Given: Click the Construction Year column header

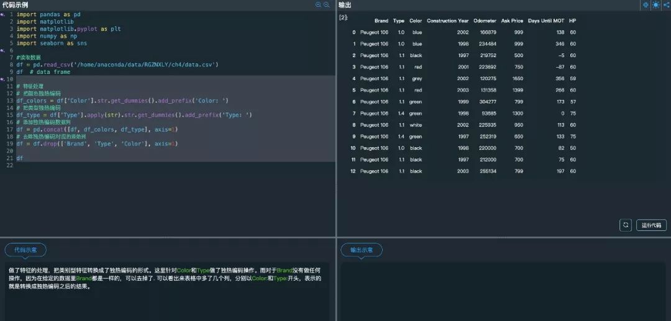Looking at the screenshot, I should pyautogui.click(x=447, y=20).
